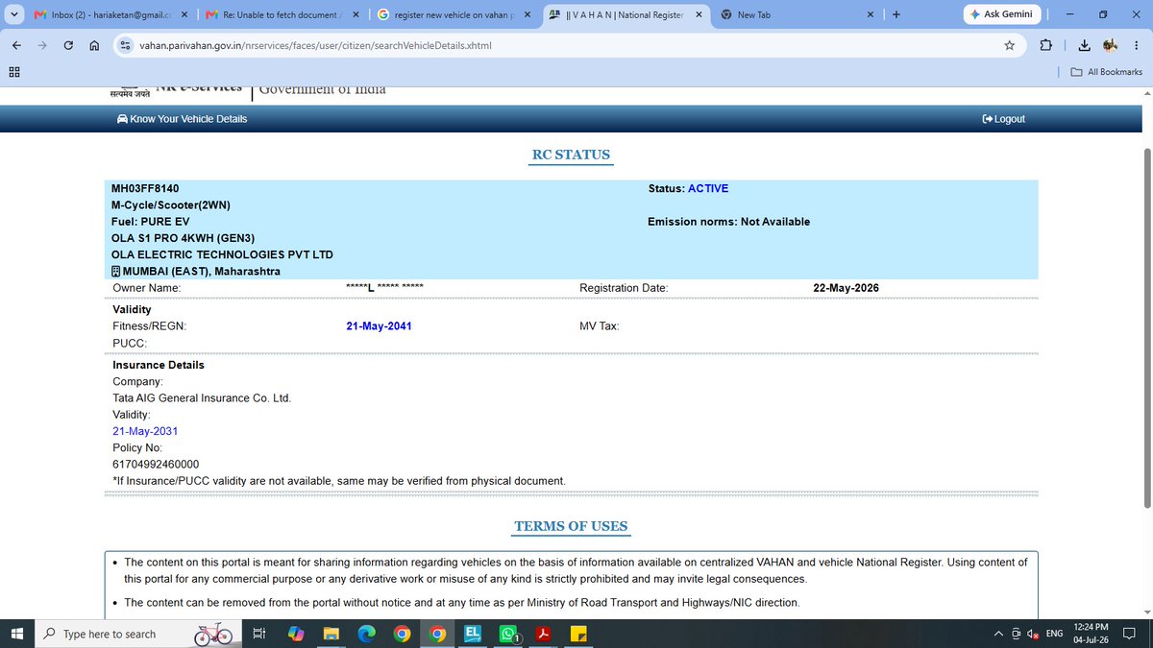The width and height of the screenshot is (1153, 648).
Task: Select the VAHAN National Register tab
Action: click(617, 14)
